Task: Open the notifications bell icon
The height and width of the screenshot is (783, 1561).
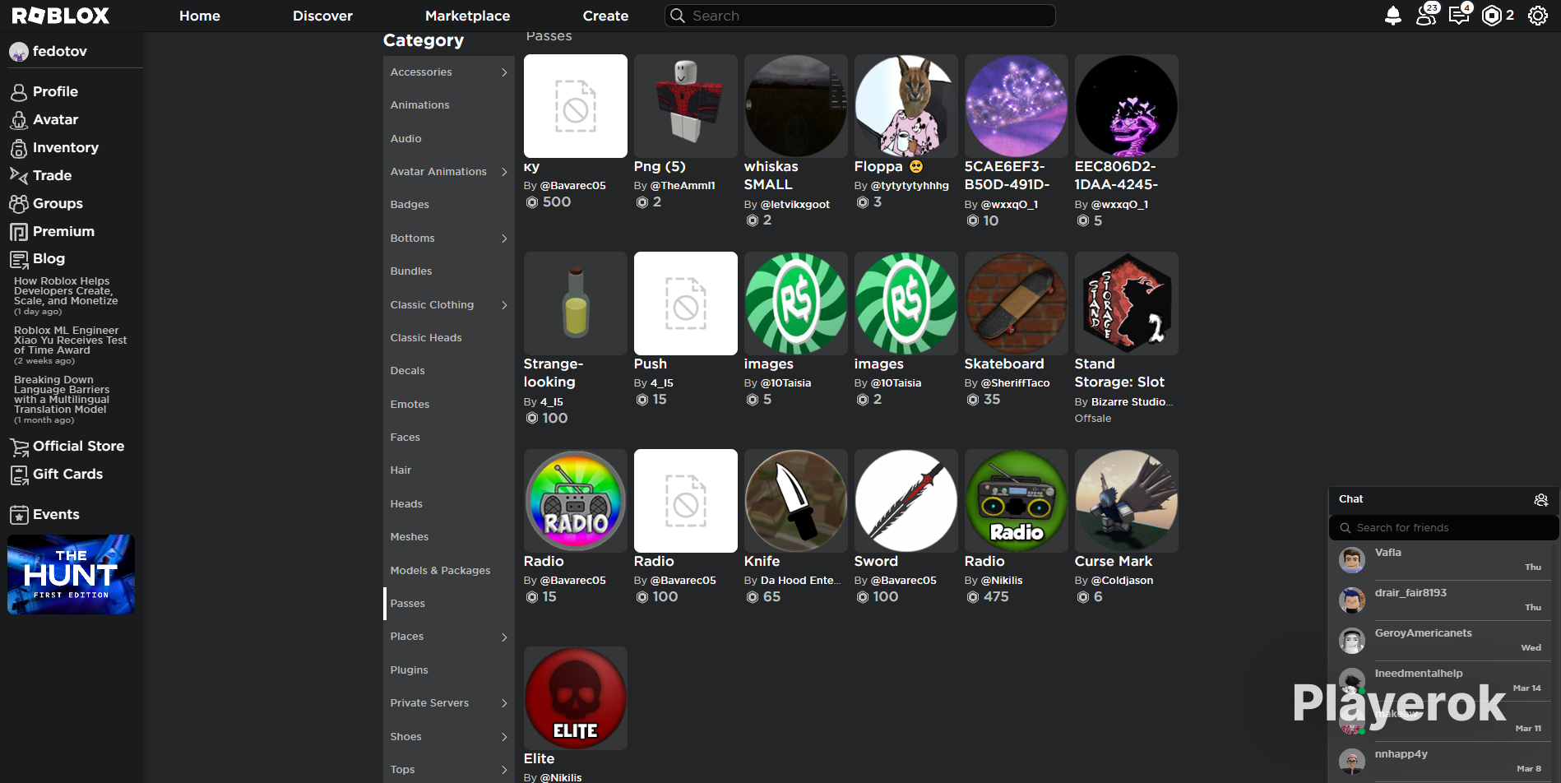Action: click(1393, 16)
